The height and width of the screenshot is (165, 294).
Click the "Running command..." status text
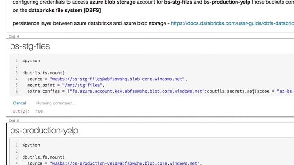pyautogui.click(x=56, y=103)
